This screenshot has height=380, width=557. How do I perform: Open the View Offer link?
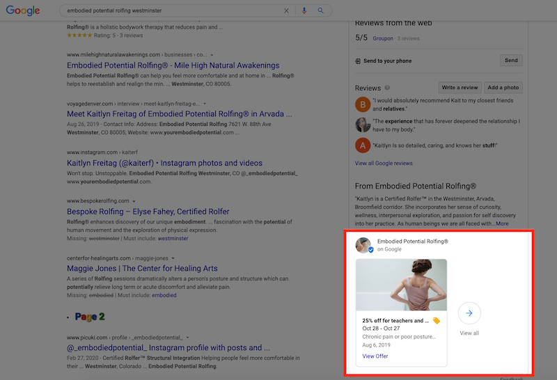tap(375, 356)
